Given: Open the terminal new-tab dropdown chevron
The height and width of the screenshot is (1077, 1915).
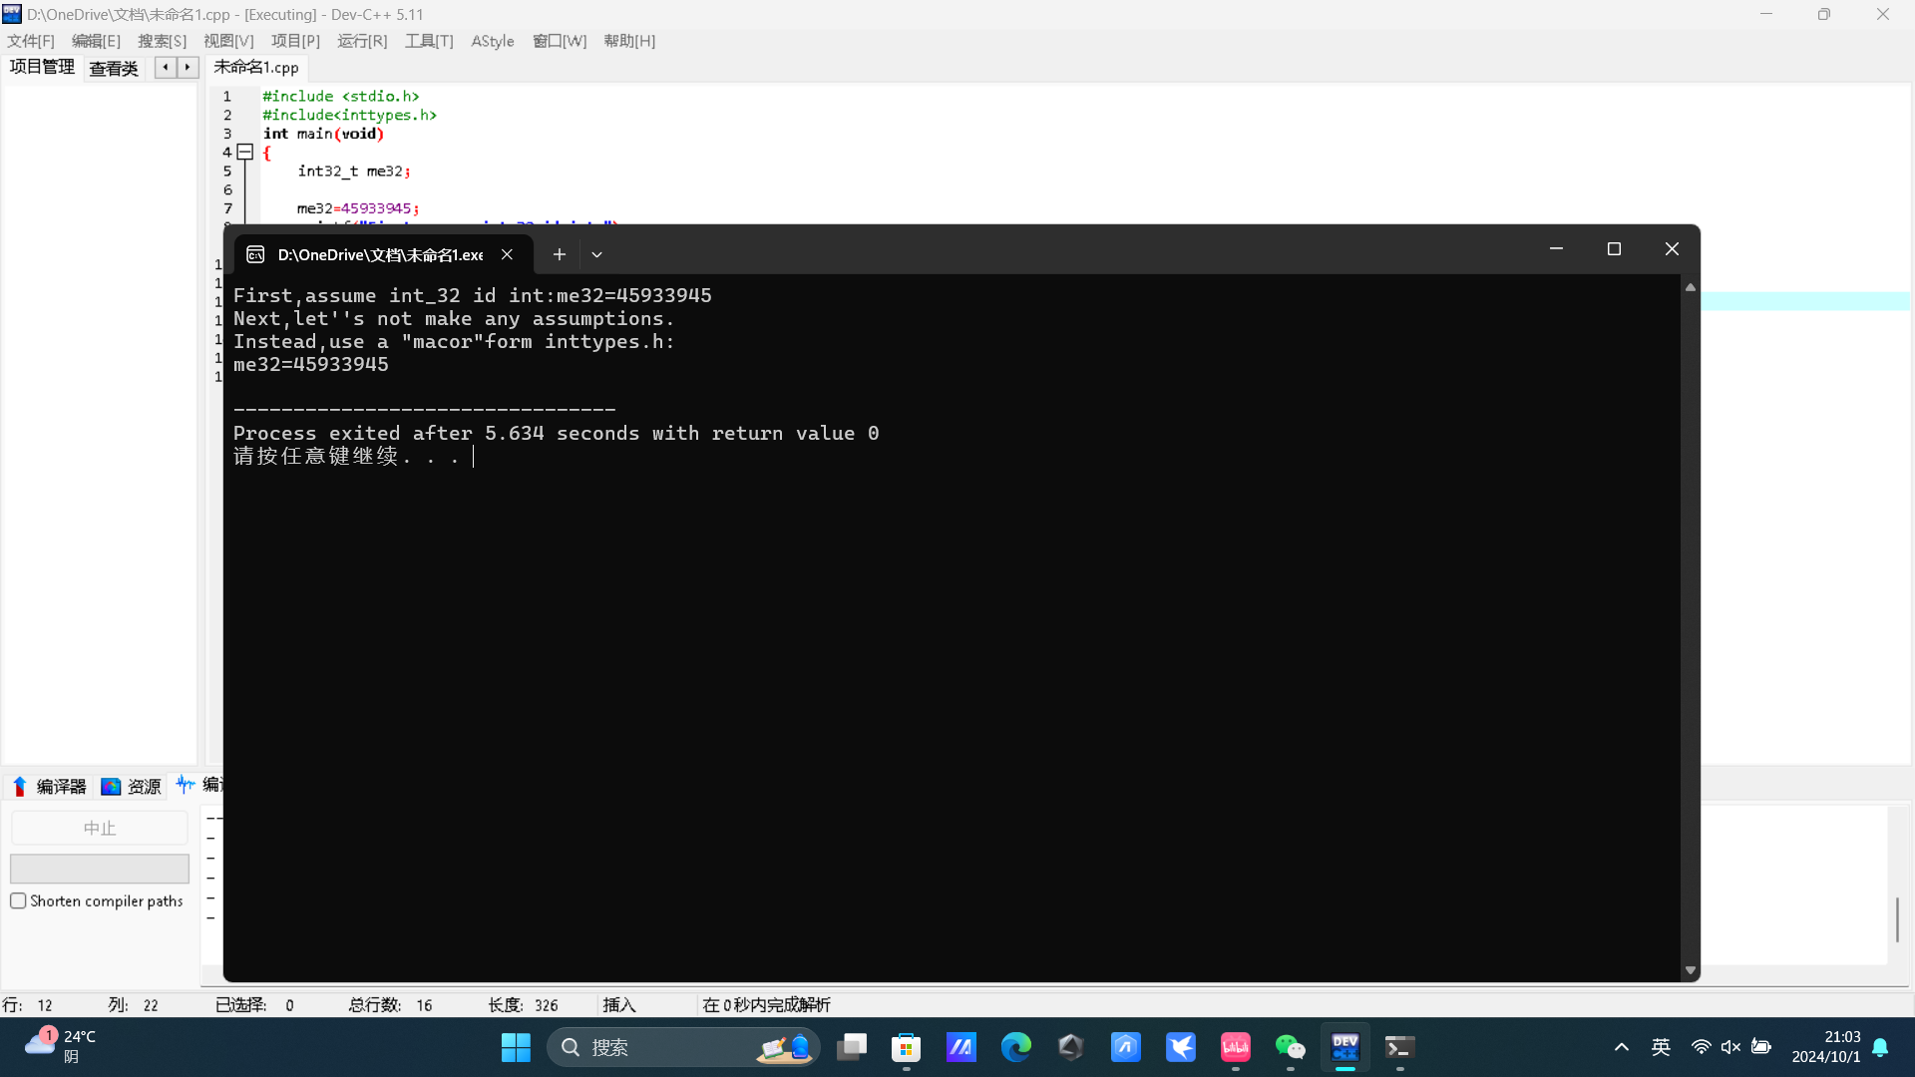Looking at the screenshot, I should tap(596, 254).
